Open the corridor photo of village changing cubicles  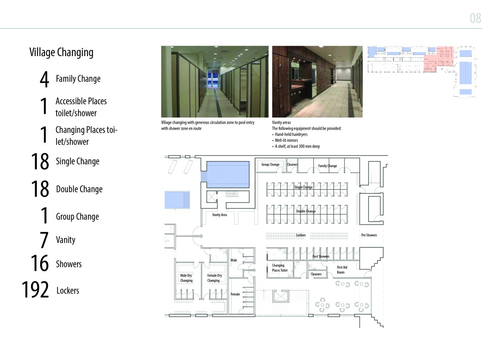[215, 82]
